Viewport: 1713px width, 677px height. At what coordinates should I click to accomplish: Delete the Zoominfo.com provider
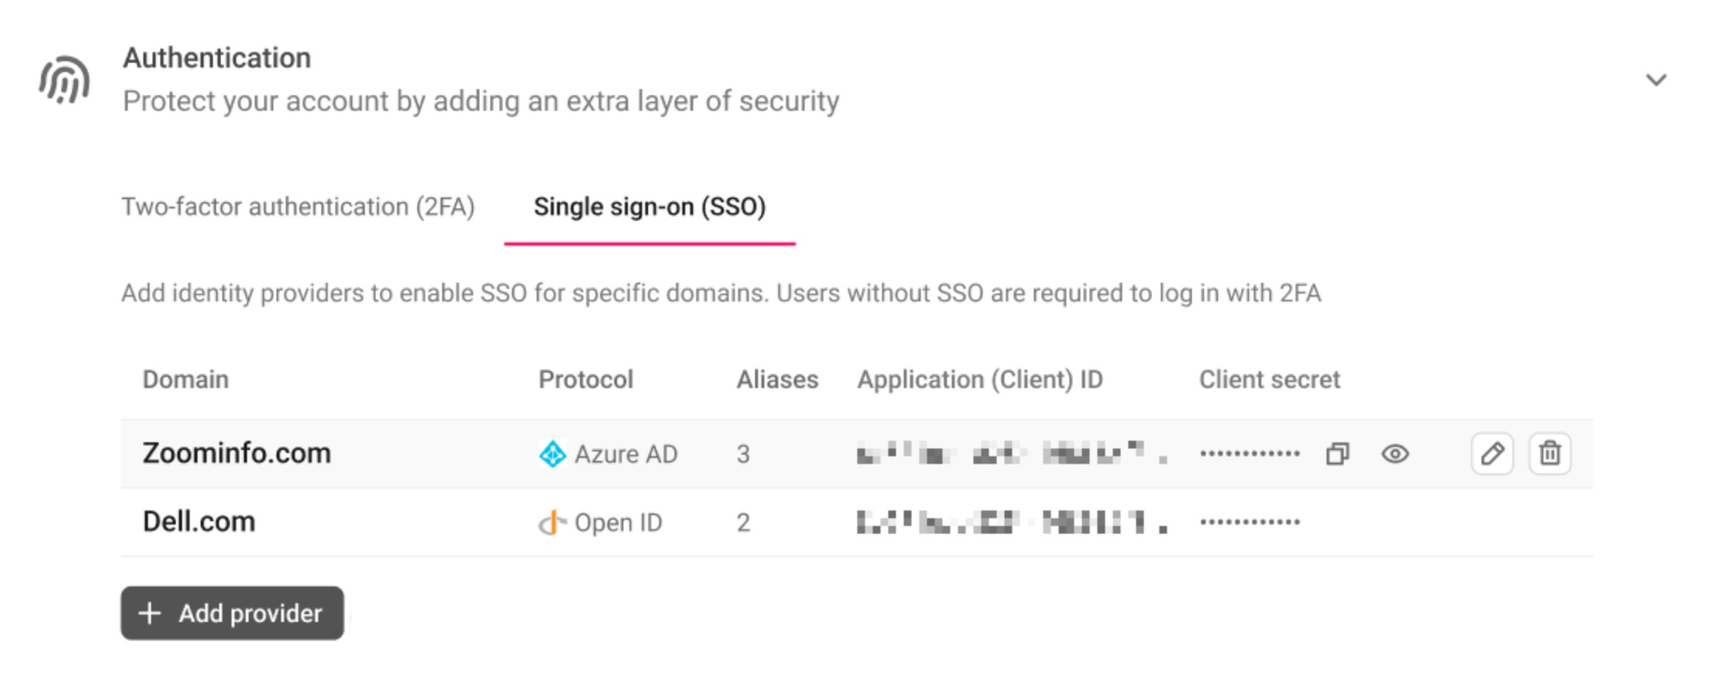coord(1550,453)
